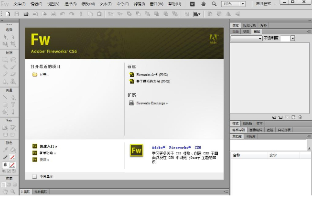The width and height of the screenshot is (312, 203).
Task: Select the Magic Wand tool
Action: pos(5,67)
